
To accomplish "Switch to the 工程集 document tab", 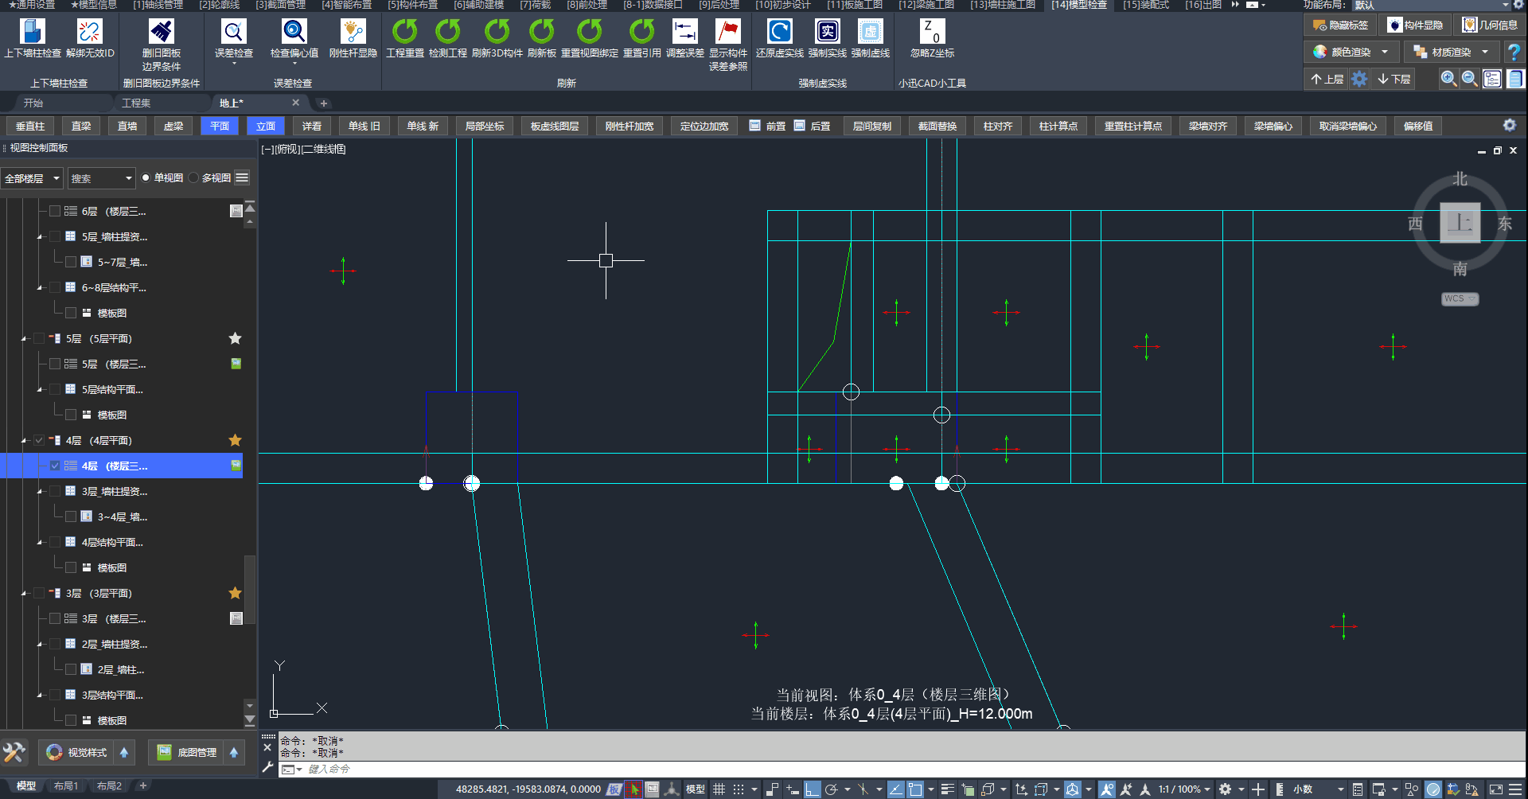I will click(136, 103).
